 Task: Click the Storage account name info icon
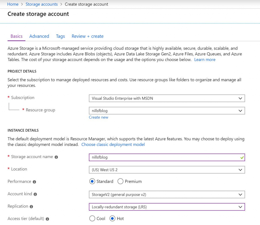click(x=56, y=157)
